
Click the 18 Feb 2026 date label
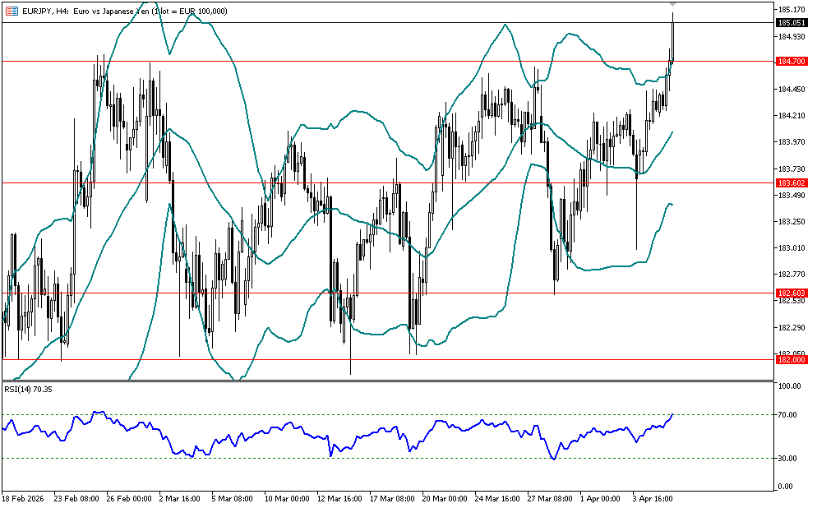click(22, 498)
